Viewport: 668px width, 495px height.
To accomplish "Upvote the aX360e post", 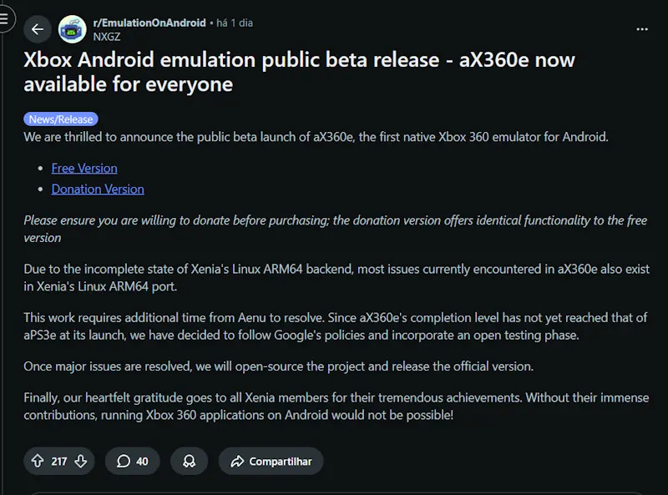I will pos(38,461).
